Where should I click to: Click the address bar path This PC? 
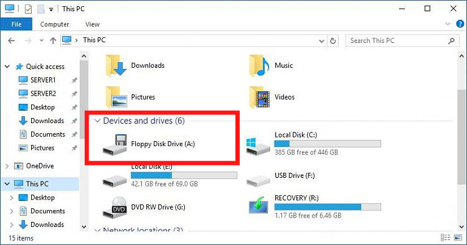click(x=94, y=40)
